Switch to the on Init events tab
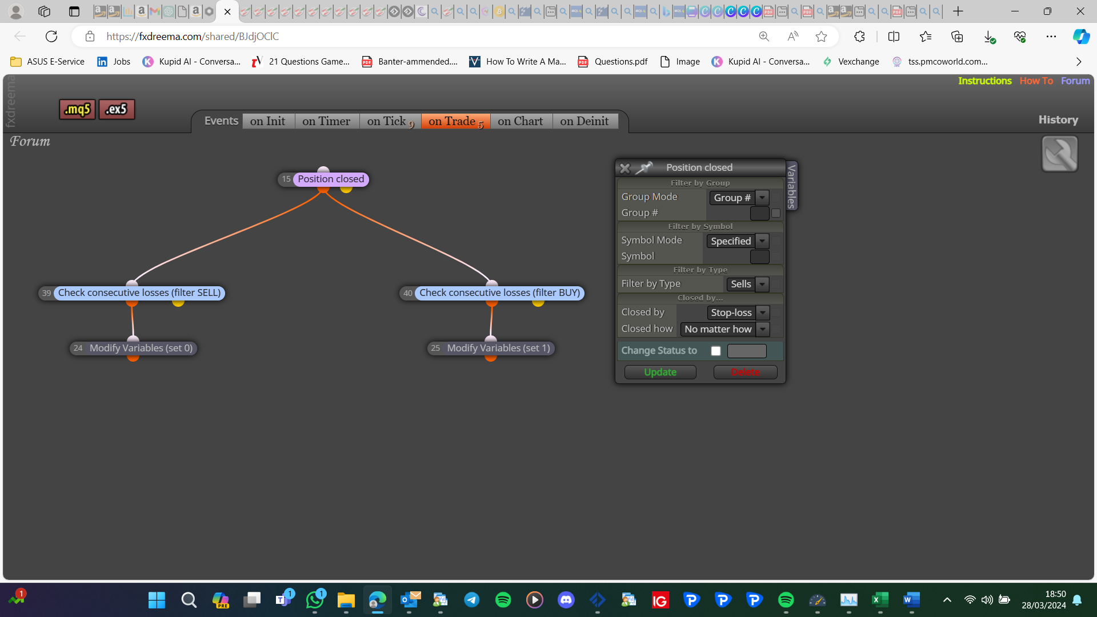This screenshot has width=1097, height=617. coord(268,121)
